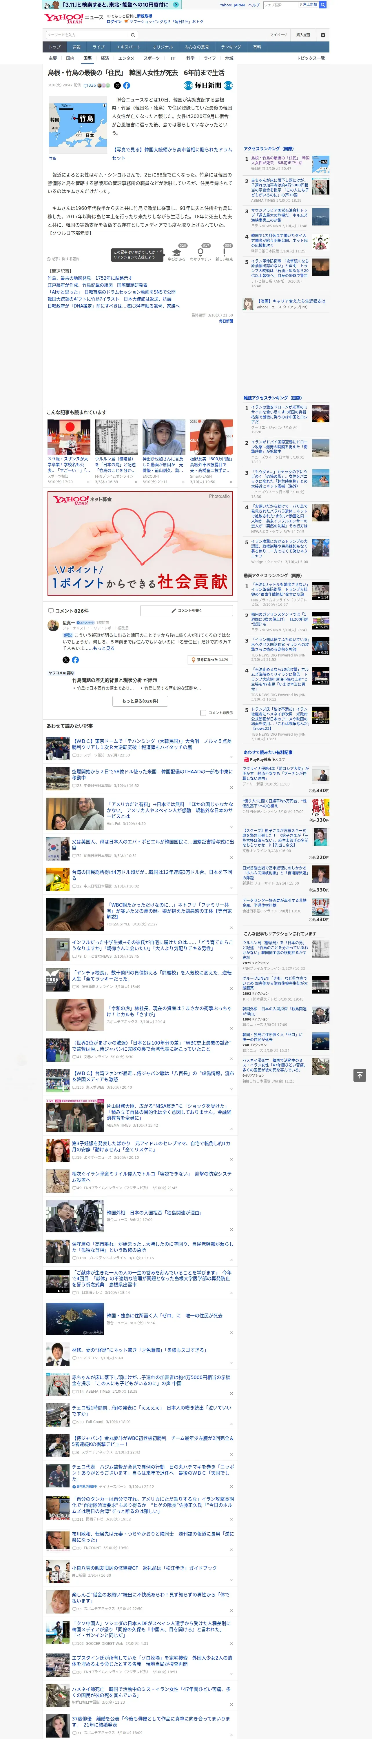372x1739 pixels.
Task: Select the スポーツ category tab
Action: click(152, 59)
